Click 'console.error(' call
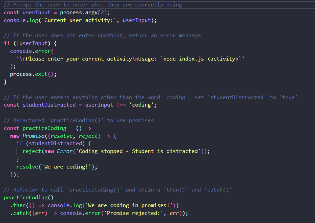The height and width of the screenshot is (223, 315). 32,51
